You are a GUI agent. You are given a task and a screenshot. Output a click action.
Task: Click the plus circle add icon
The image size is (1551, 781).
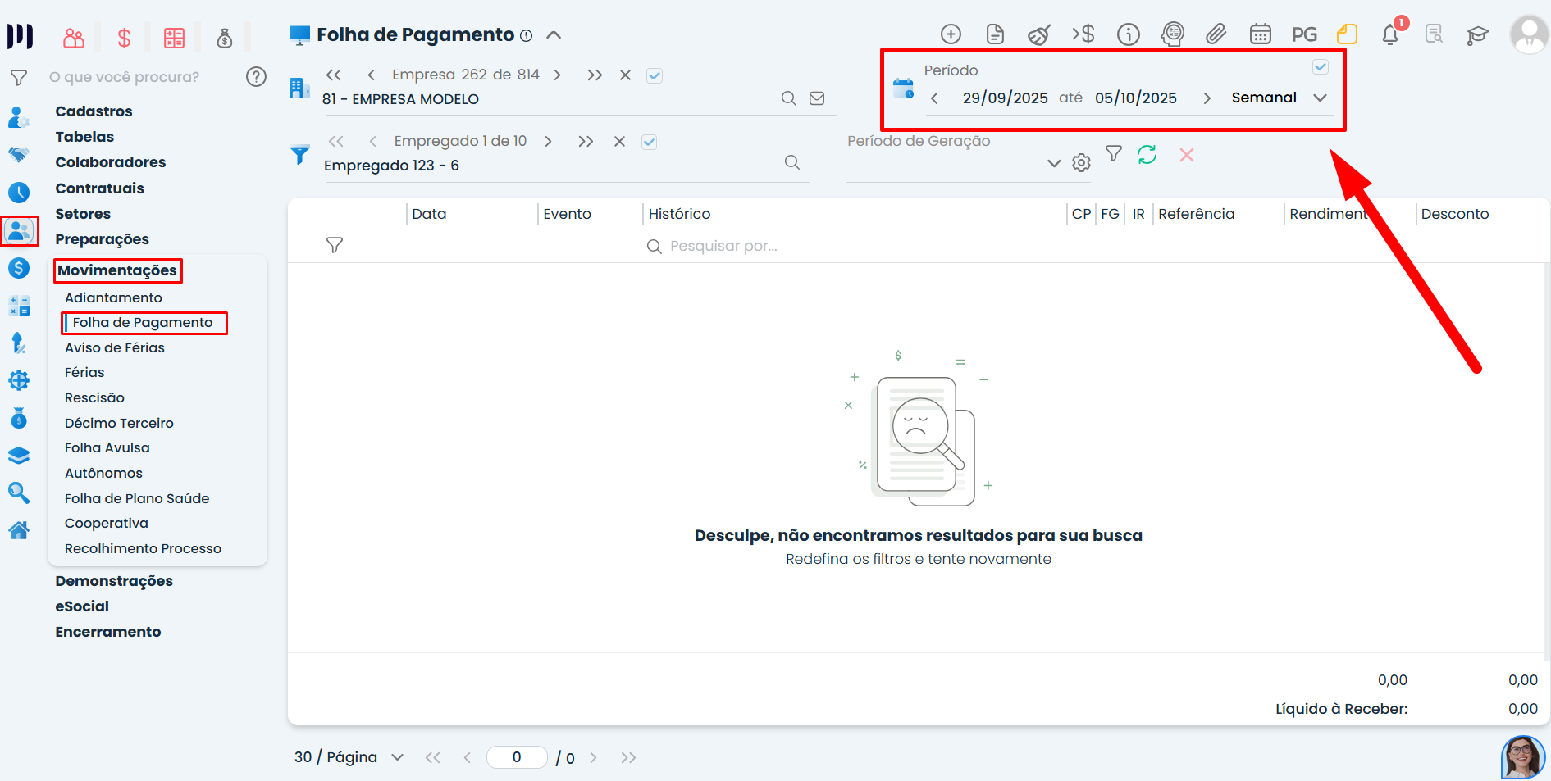(951, 34)
